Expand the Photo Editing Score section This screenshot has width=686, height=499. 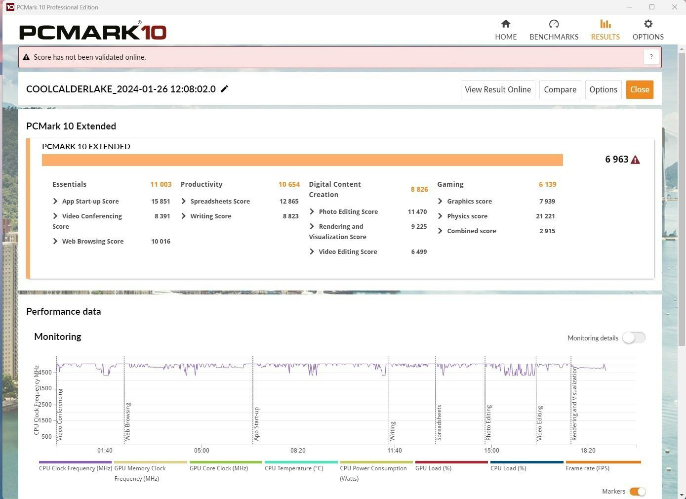[312, 211]
